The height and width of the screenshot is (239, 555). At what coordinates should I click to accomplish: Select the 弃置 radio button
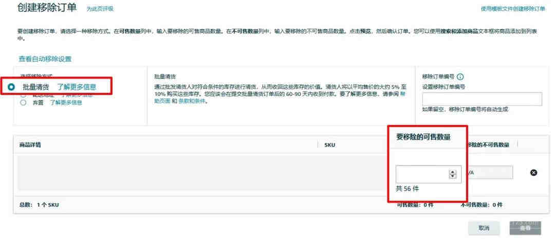[23, 103]
